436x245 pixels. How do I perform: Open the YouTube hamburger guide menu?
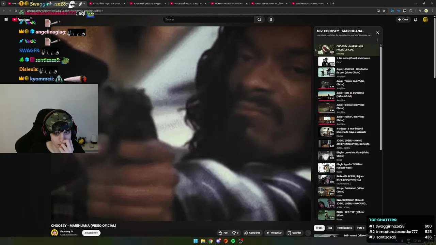pos(6,19)
